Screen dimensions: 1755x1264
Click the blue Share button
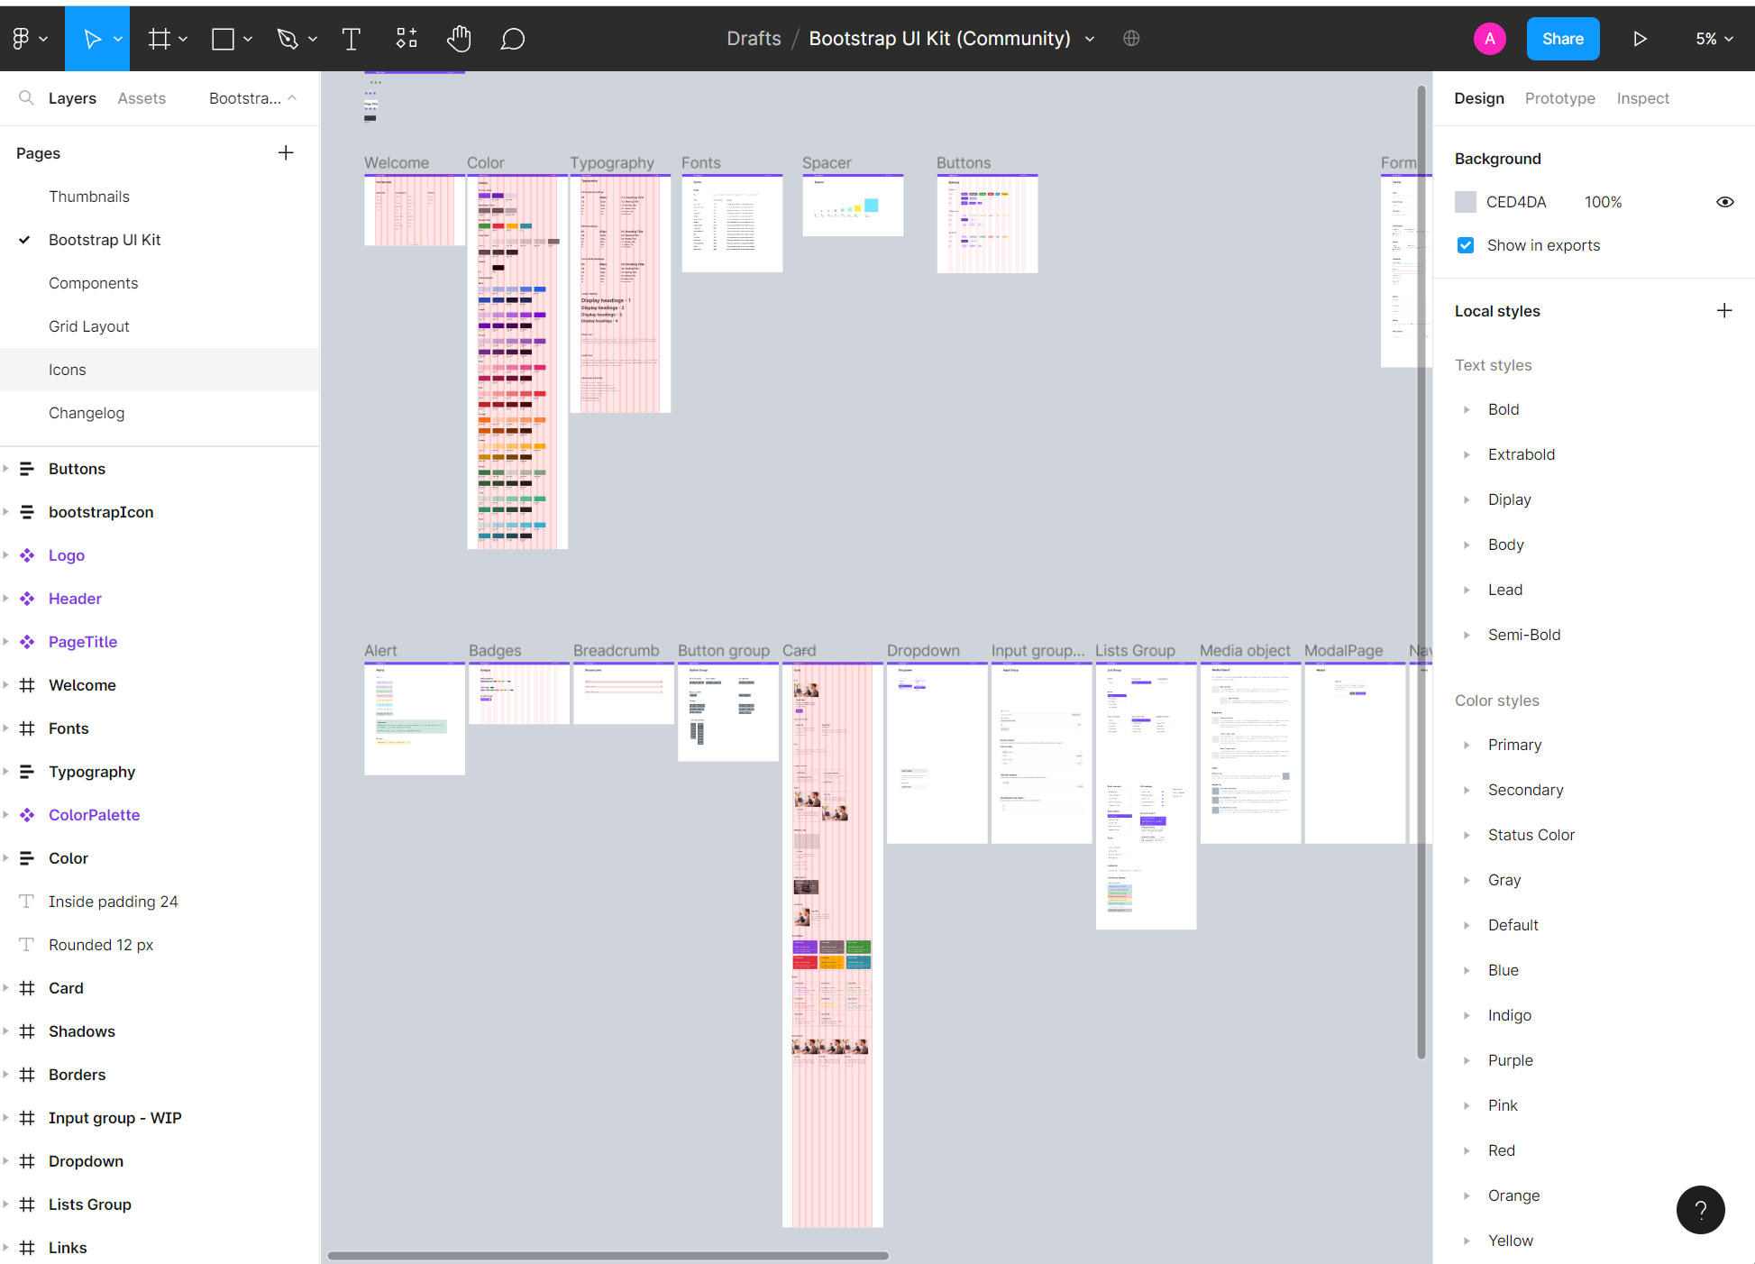(x=1562, y=39)
